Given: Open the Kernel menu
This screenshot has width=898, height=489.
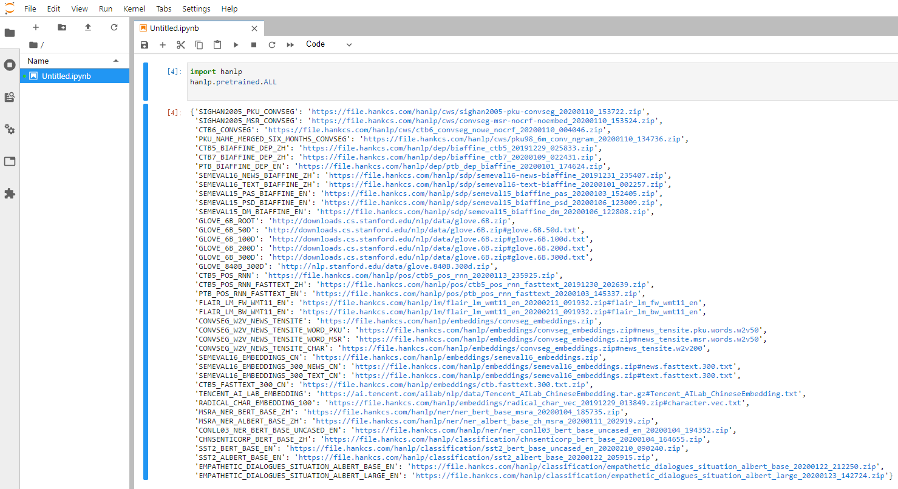Looking at the screenshot, I should point(134,9).
